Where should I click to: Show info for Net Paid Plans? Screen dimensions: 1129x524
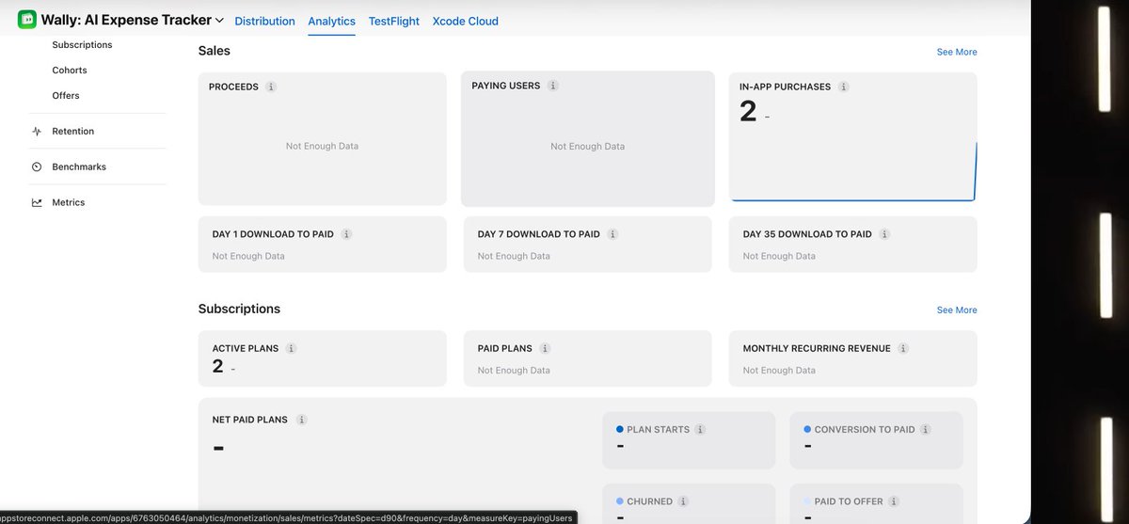[x=300, y=420]
